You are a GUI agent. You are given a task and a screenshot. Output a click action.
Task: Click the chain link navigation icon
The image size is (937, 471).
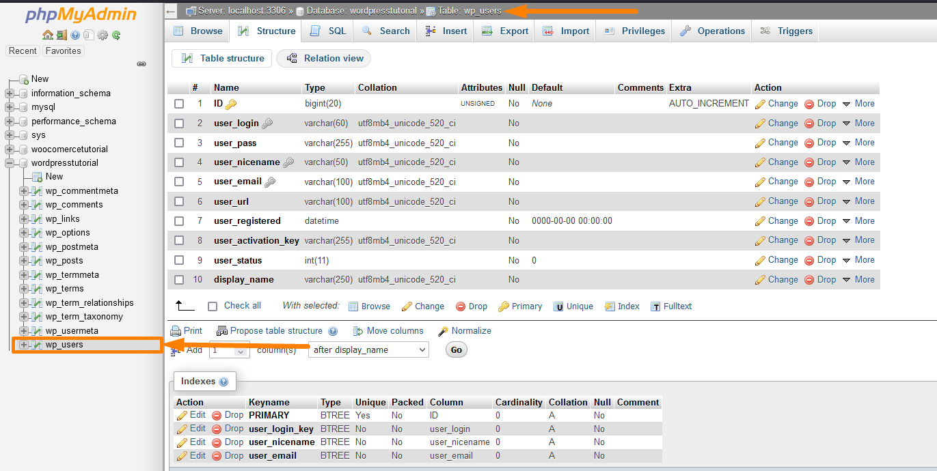pyautogui.click(x=141, y=63)
